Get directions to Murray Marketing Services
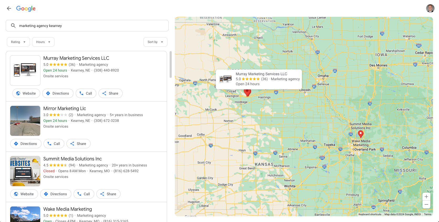The height and width of the screenshot is (222, 439). pyautogui.click(x=58, y=93)
